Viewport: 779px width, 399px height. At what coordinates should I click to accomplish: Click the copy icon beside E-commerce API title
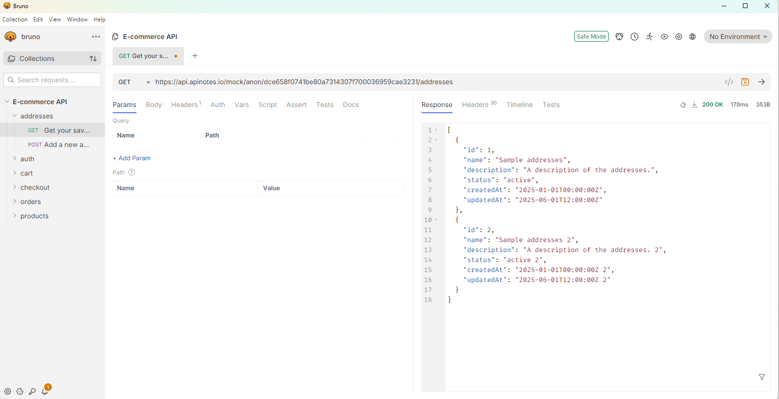point(115,37)
